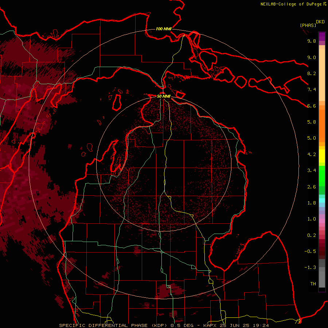Click the TH threshold label on the scale
The height and width of the screenshot is (328, 328).
pyautogui.click(x=313, y=284)
